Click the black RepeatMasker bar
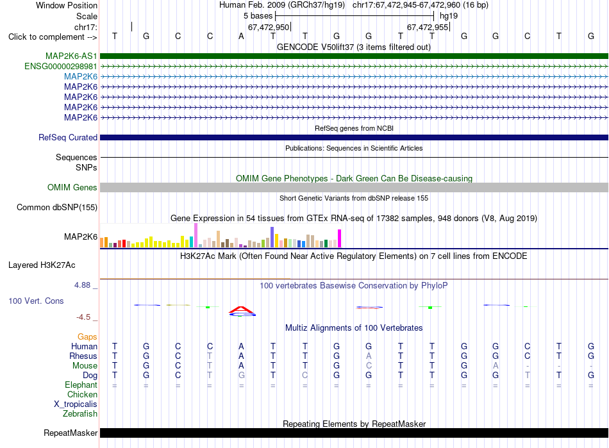This screenshot has width=609, height=448. tap(354, 433)
